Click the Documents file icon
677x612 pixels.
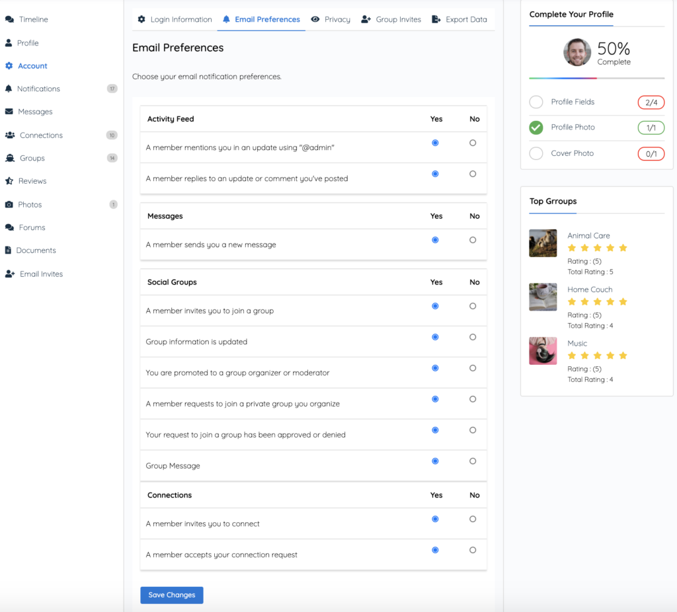(8, 250)
